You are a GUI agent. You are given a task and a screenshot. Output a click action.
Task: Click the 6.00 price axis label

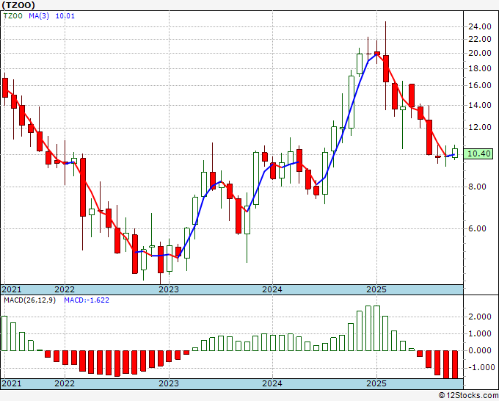point(478,228)
